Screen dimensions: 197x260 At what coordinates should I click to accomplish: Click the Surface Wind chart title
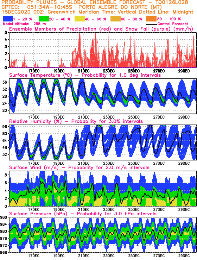[x=79, y=167]
